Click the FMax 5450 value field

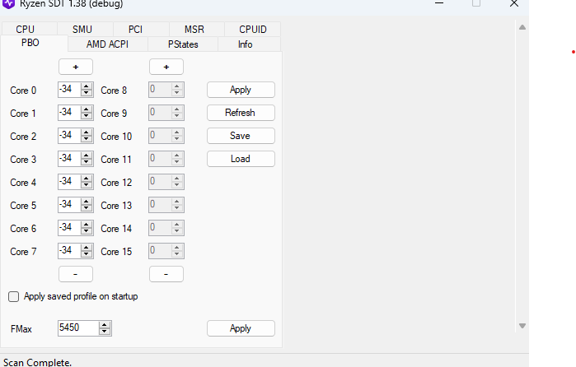click(x=78, y=328)
